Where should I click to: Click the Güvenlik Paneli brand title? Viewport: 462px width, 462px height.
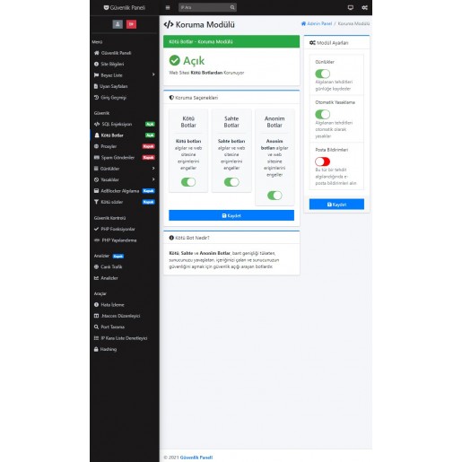point(127,7)
